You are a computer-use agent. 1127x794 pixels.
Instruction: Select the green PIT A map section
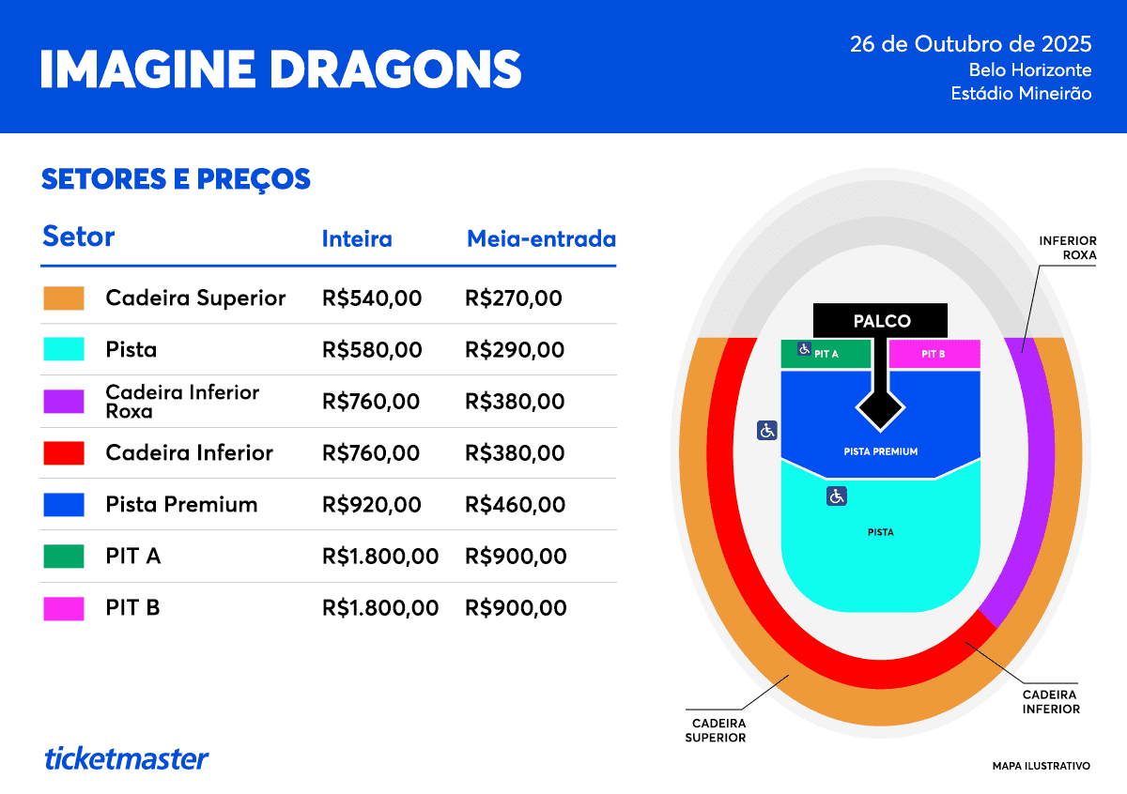pos(839,355)
